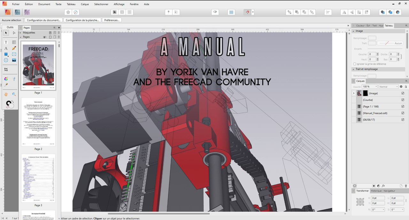The height and width of the screenshot is (220, 409).
Task: Expand the (Image) layer
Action: coord(354,93)
